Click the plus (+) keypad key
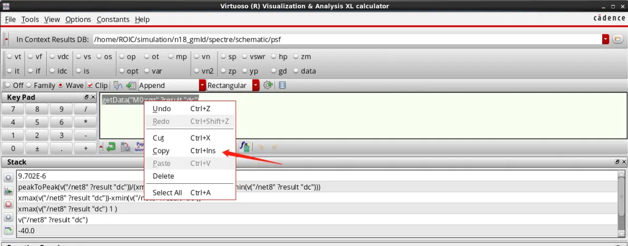628x246 pixels. [85, 148]
